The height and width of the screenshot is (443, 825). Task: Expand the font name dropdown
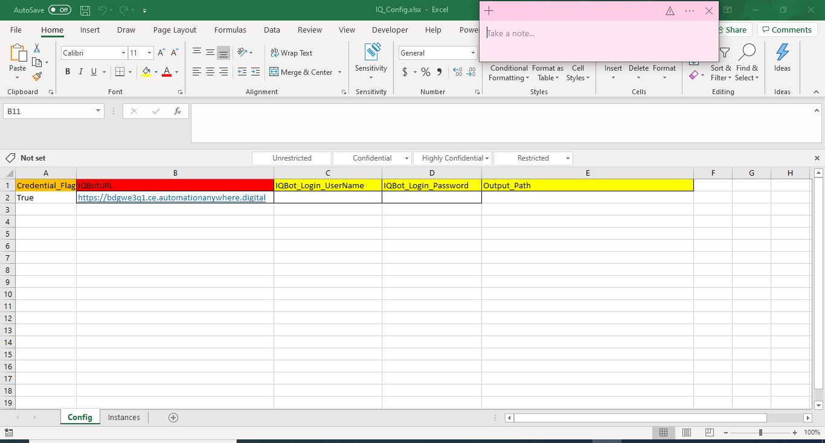123,53
